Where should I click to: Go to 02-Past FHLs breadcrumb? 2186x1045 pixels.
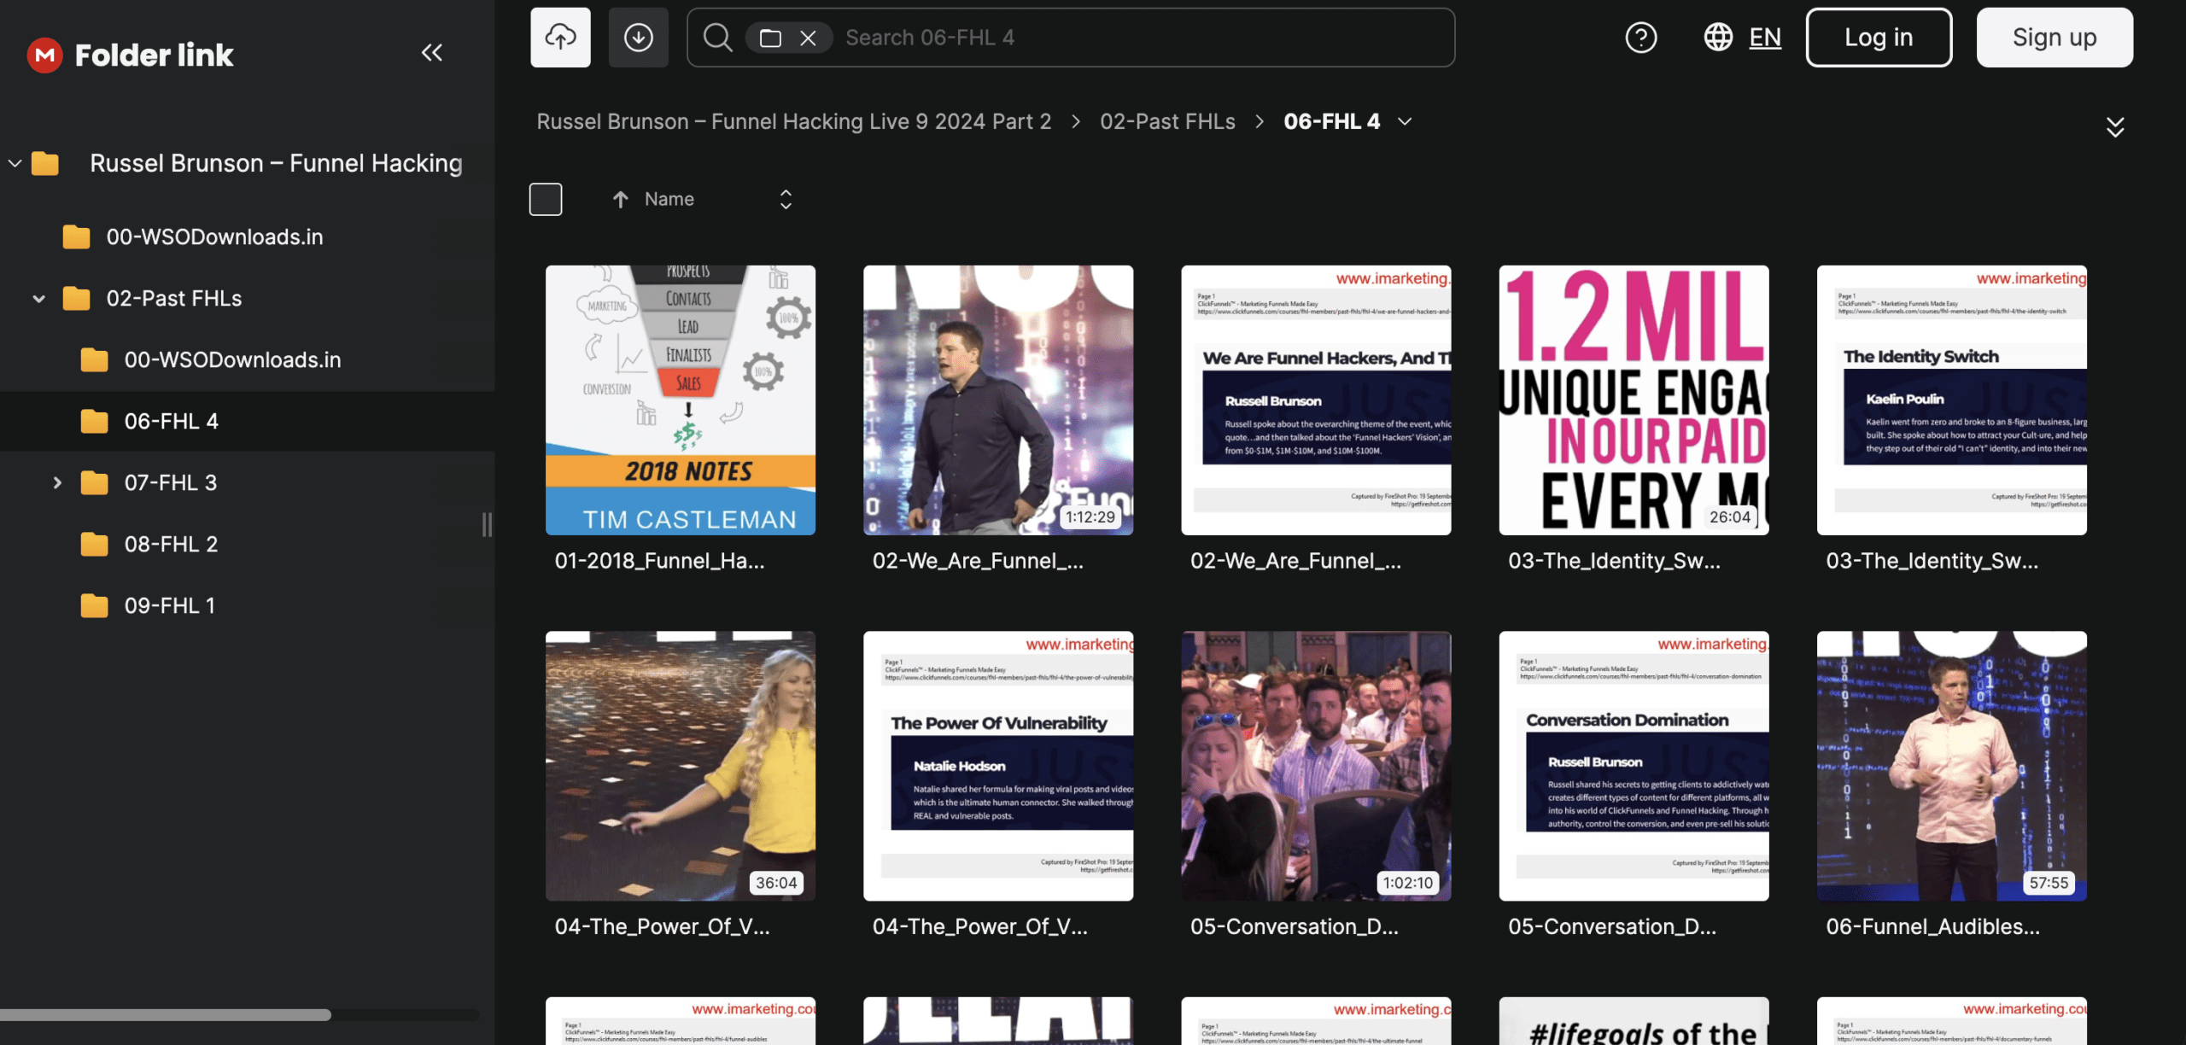click(1167, 121)
